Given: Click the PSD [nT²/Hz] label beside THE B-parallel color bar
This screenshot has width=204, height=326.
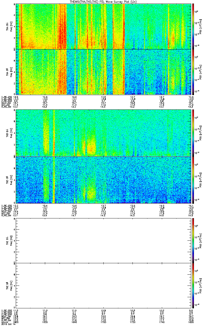Looking at the screenshot, I should (x=201, y=286).
